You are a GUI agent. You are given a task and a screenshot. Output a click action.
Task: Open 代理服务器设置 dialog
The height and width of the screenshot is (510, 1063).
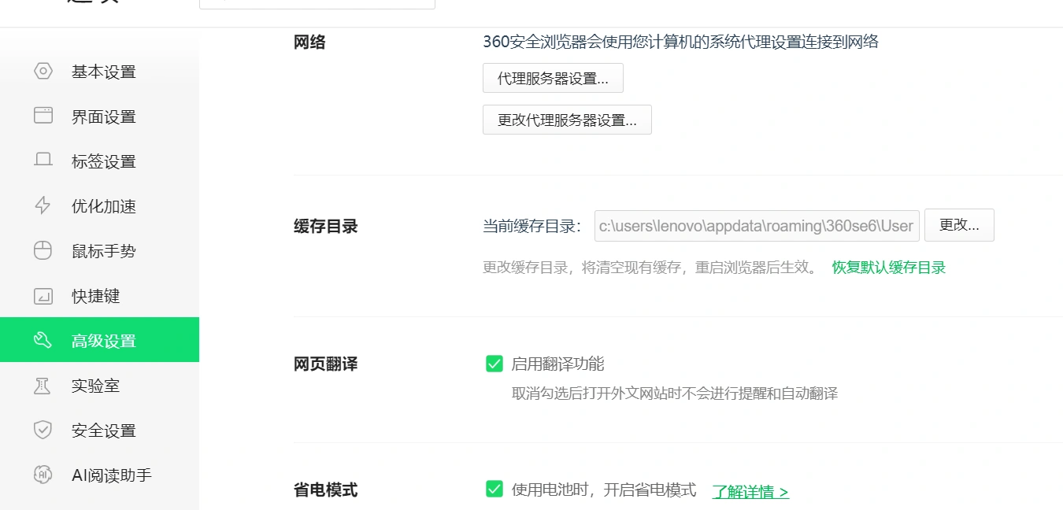pos(552,78)
